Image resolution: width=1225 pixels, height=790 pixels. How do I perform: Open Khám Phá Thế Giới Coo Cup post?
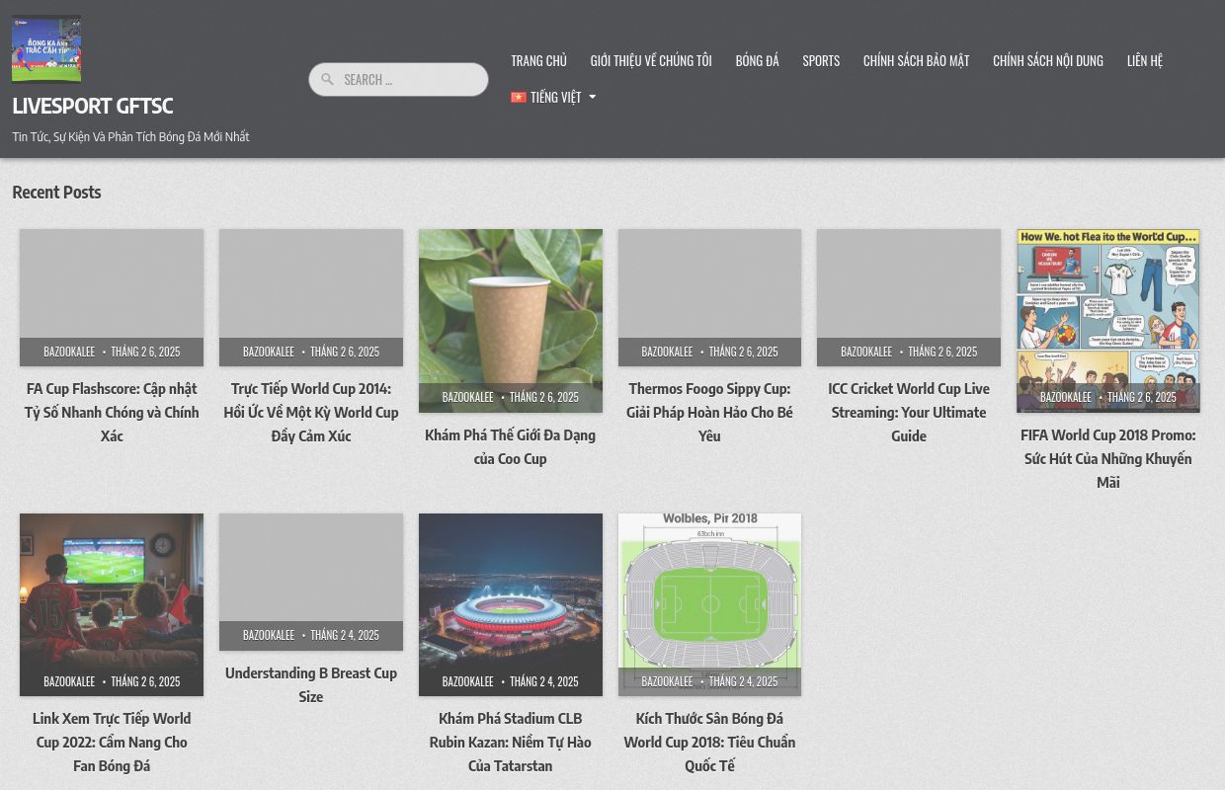511,446
